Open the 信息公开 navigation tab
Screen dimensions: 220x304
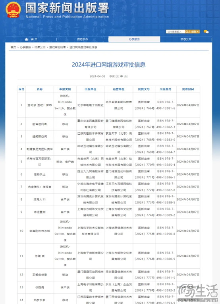(x=186, y=39)
